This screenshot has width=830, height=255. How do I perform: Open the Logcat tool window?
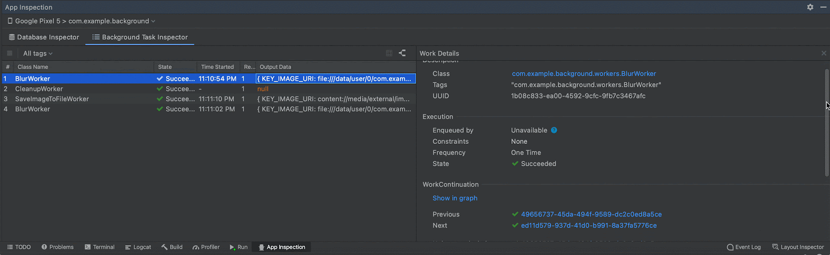[x=137, y=247]
